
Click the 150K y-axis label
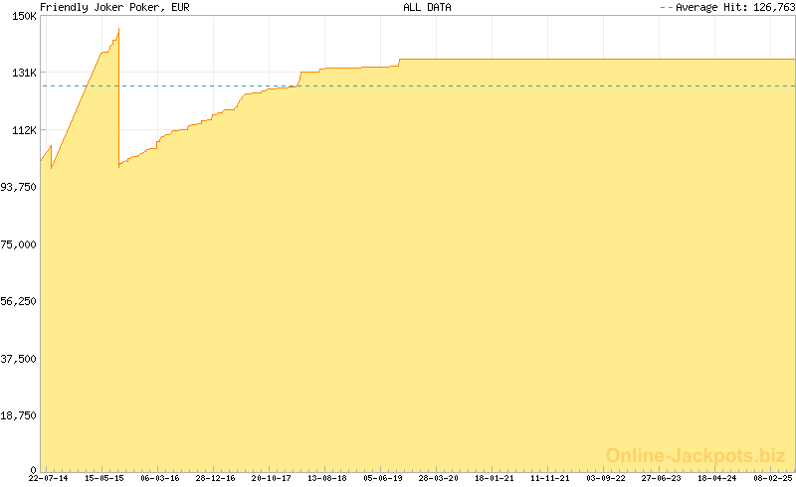24,16
